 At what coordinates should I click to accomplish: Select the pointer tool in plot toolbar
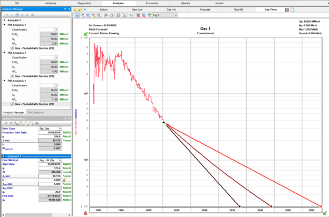tap(76, 15)
